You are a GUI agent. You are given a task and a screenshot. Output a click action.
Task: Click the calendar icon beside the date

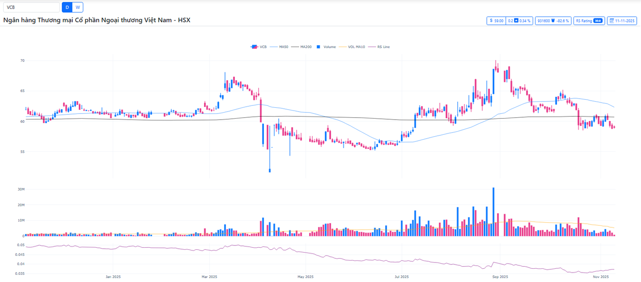[x=612, y=21]
